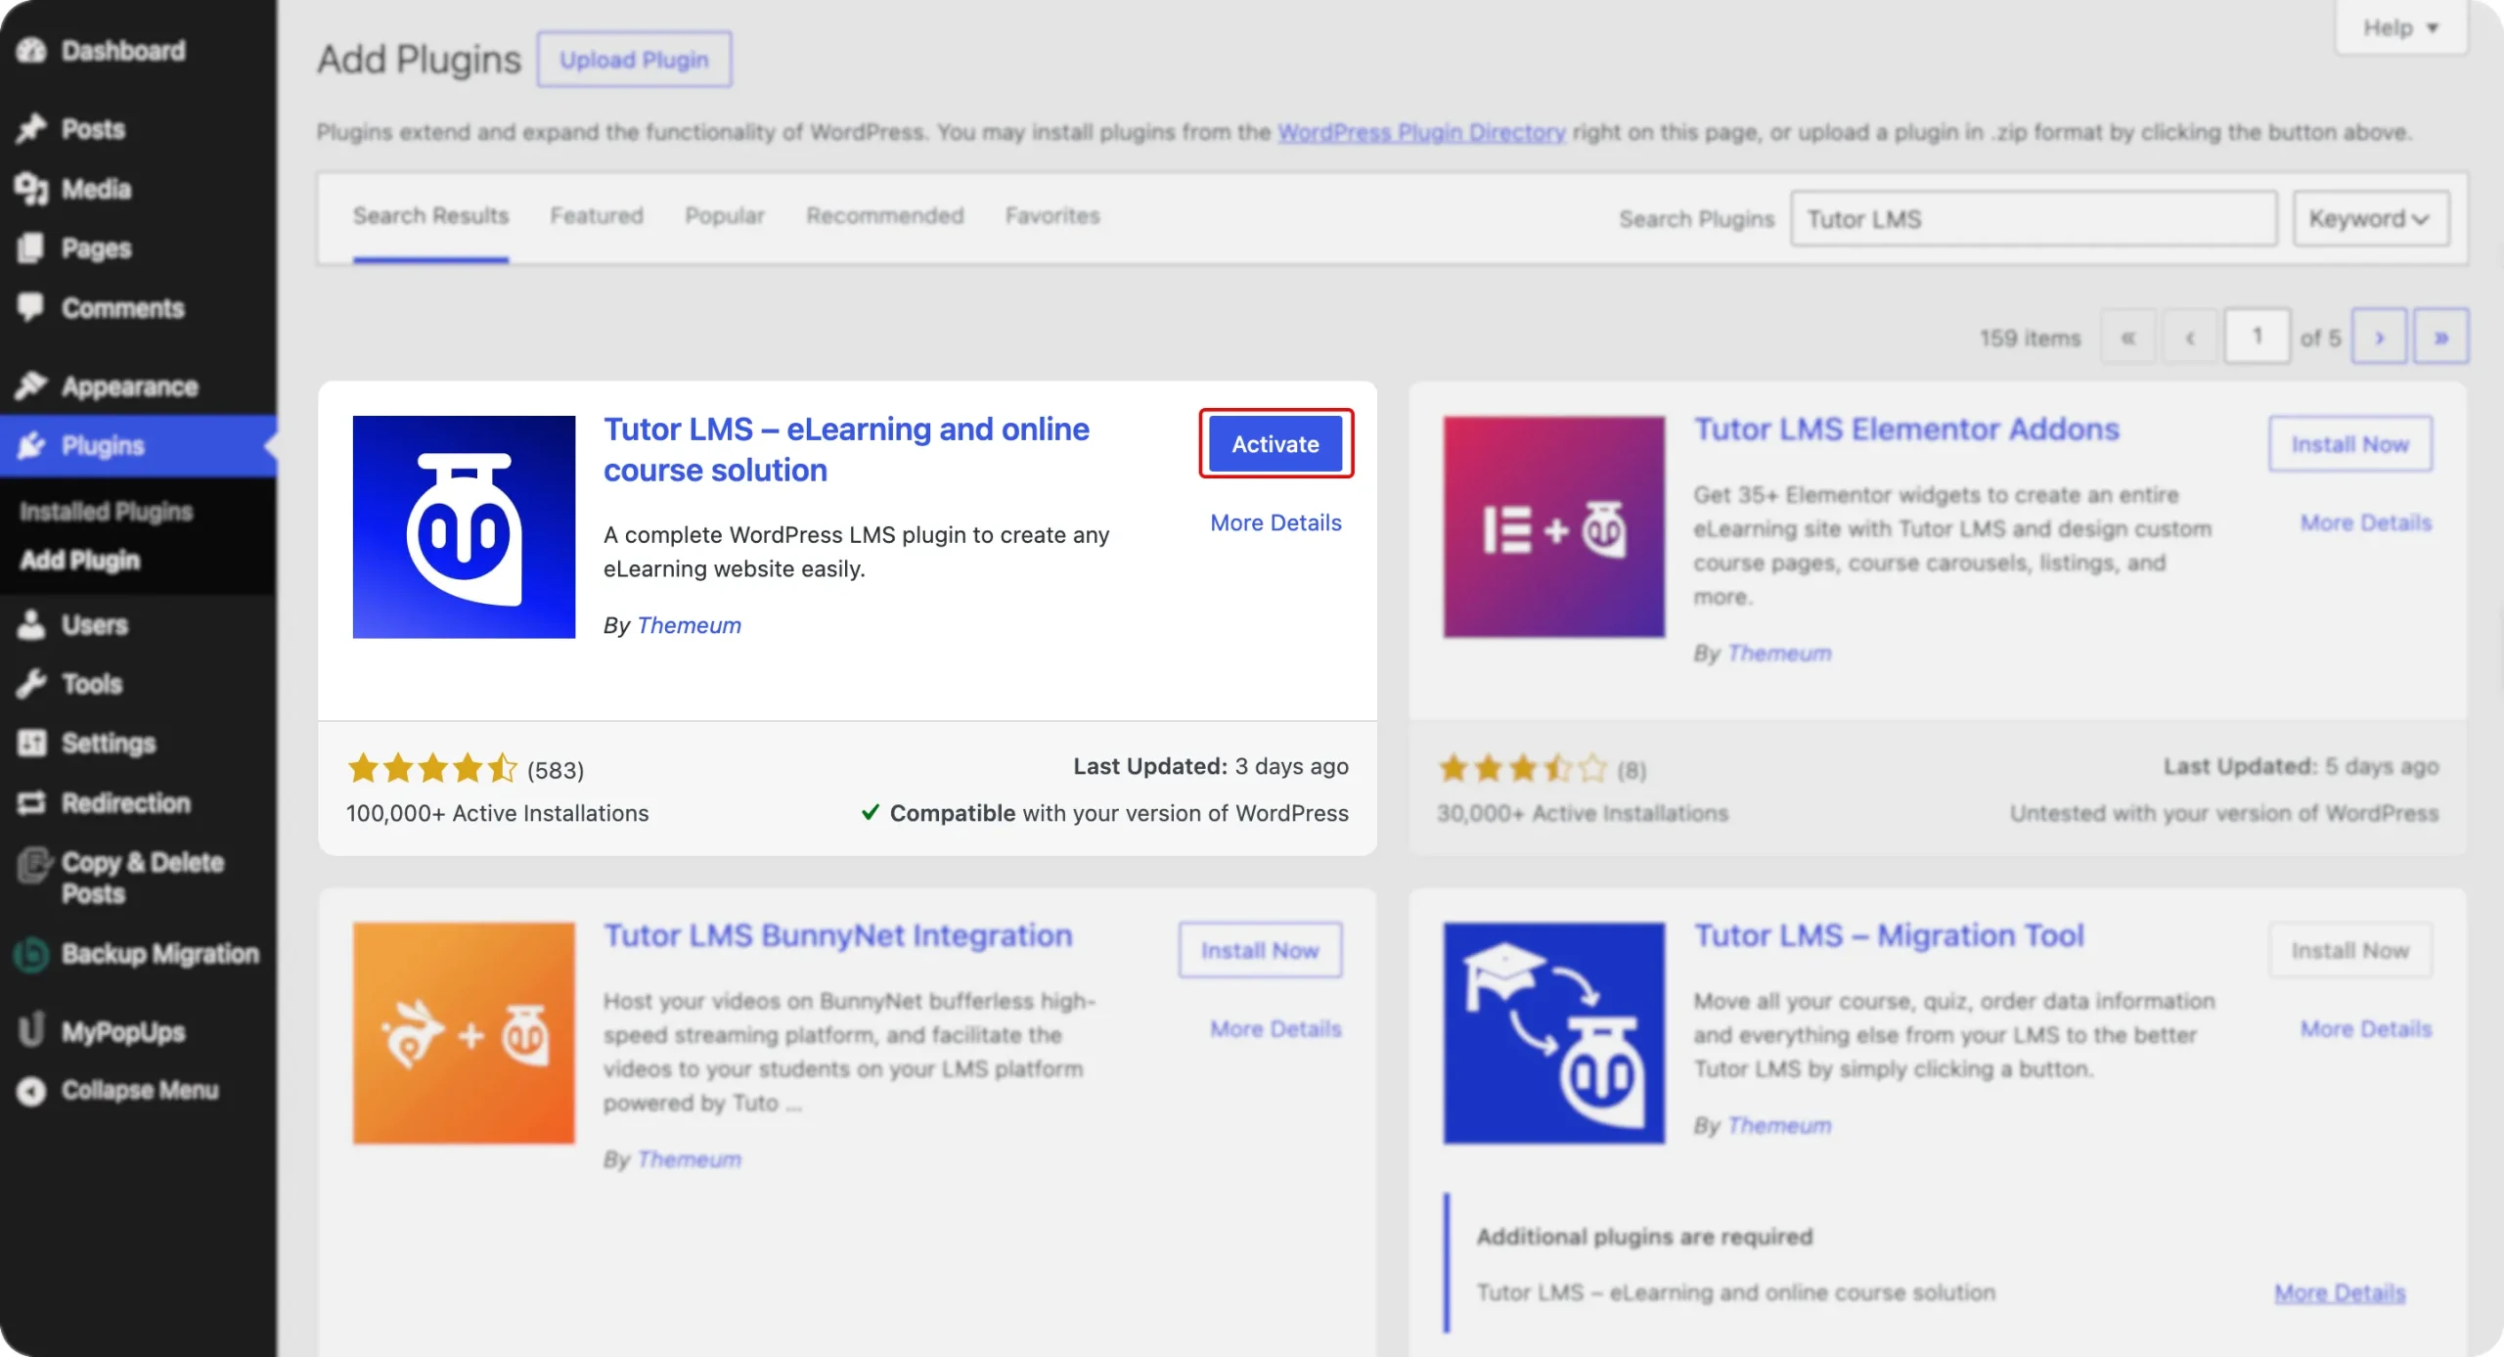Click the Copy & Delete Posts icon
This screenshot has width=2504, height=1357.
(33, 865)
